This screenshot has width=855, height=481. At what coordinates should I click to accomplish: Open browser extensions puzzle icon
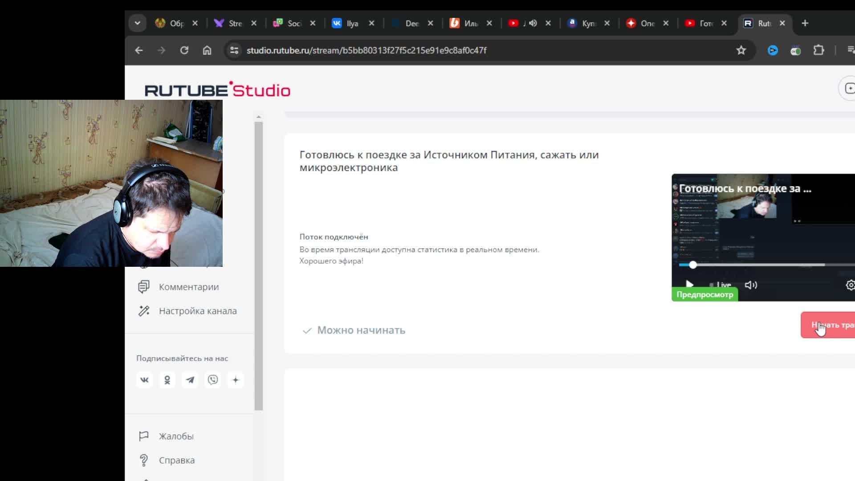(x=818, y=50)
